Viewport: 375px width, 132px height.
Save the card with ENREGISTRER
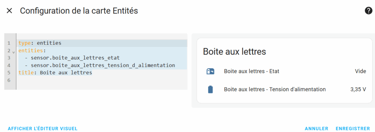click(x=353, y=129)
